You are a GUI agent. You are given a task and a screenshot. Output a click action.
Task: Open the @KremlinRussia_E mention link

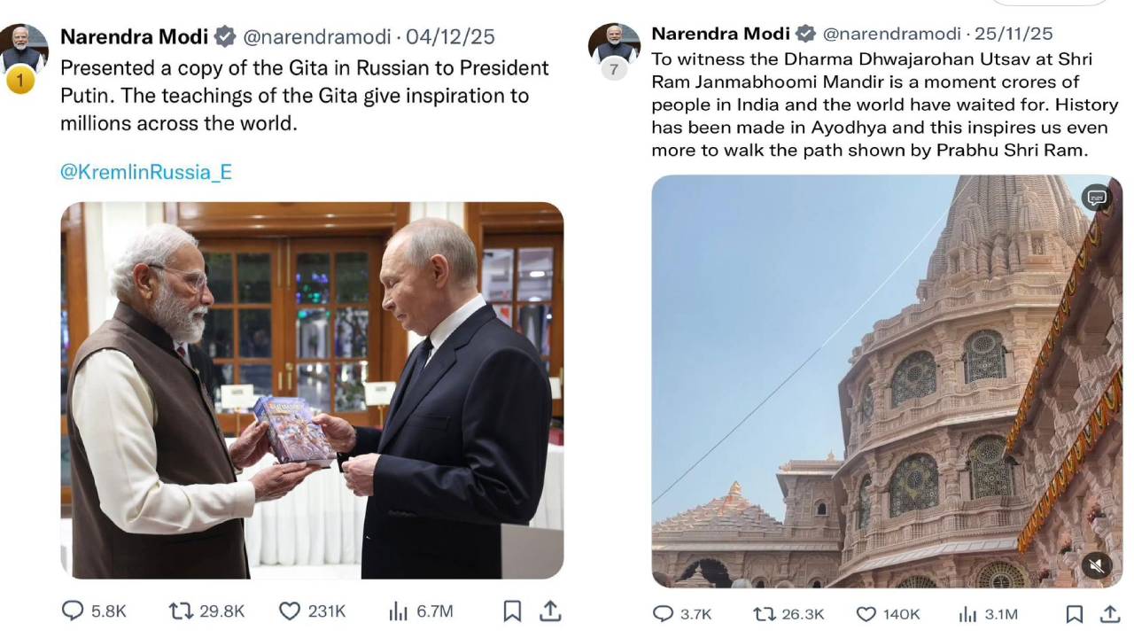click(x=145, y=172)
